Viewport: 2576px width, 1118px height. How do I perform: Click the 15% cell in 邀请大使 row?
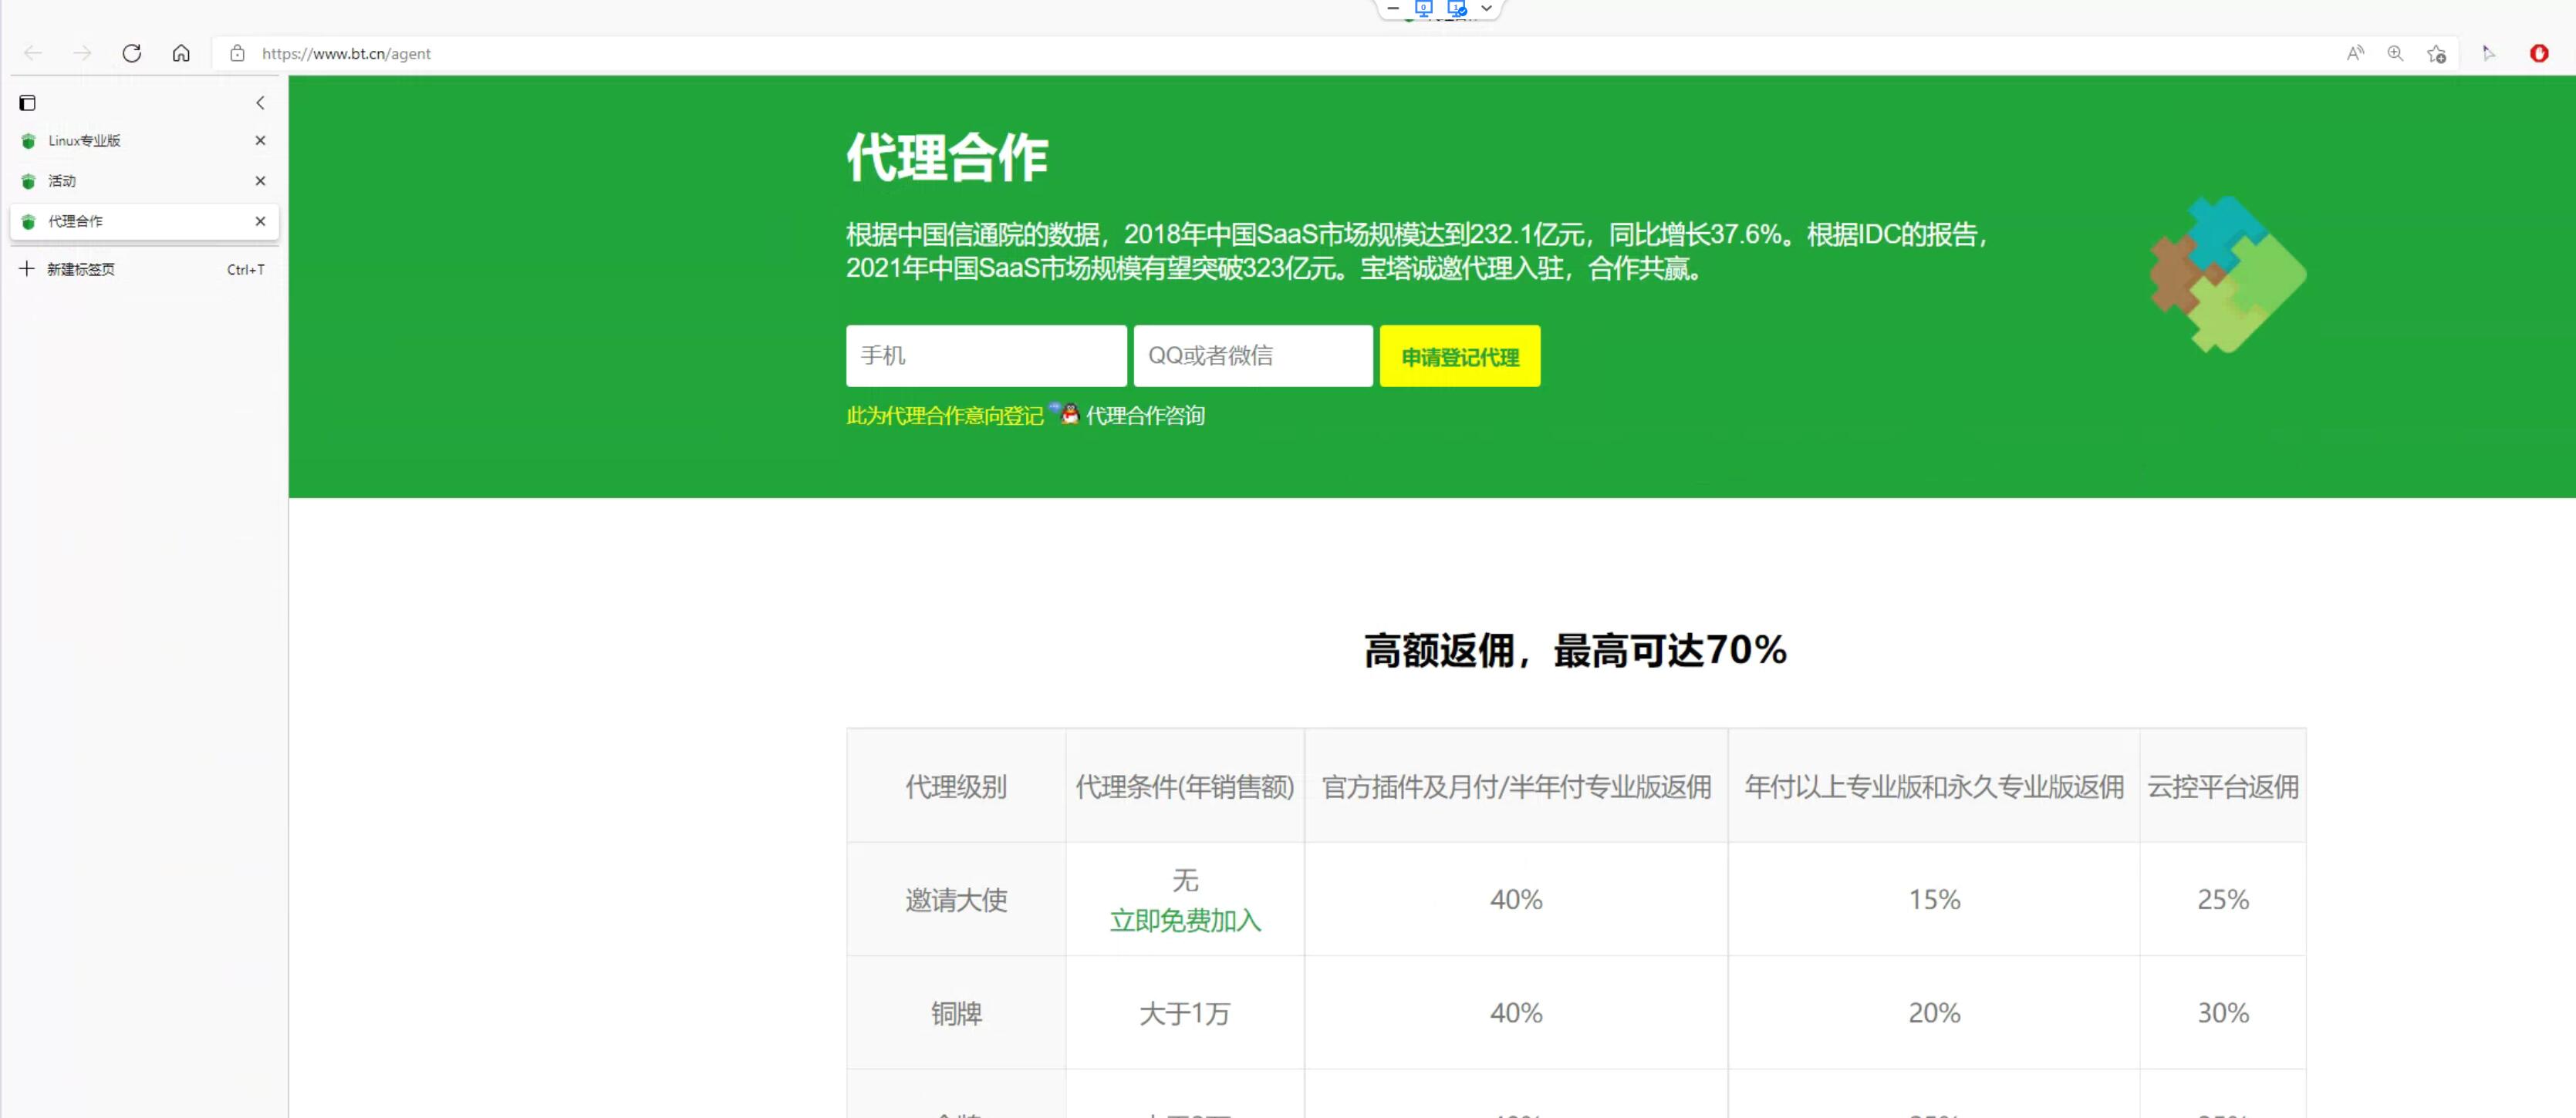1934,899
